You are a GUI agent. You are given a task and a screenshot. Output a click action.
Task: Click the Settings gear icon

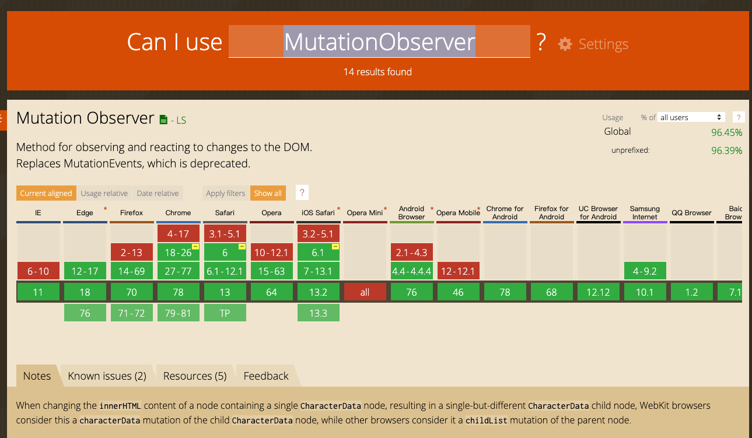565,44
